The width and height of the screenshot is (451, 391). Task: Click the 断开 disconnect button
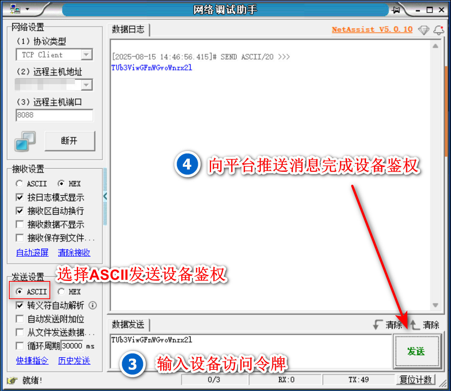pos(70,141)
